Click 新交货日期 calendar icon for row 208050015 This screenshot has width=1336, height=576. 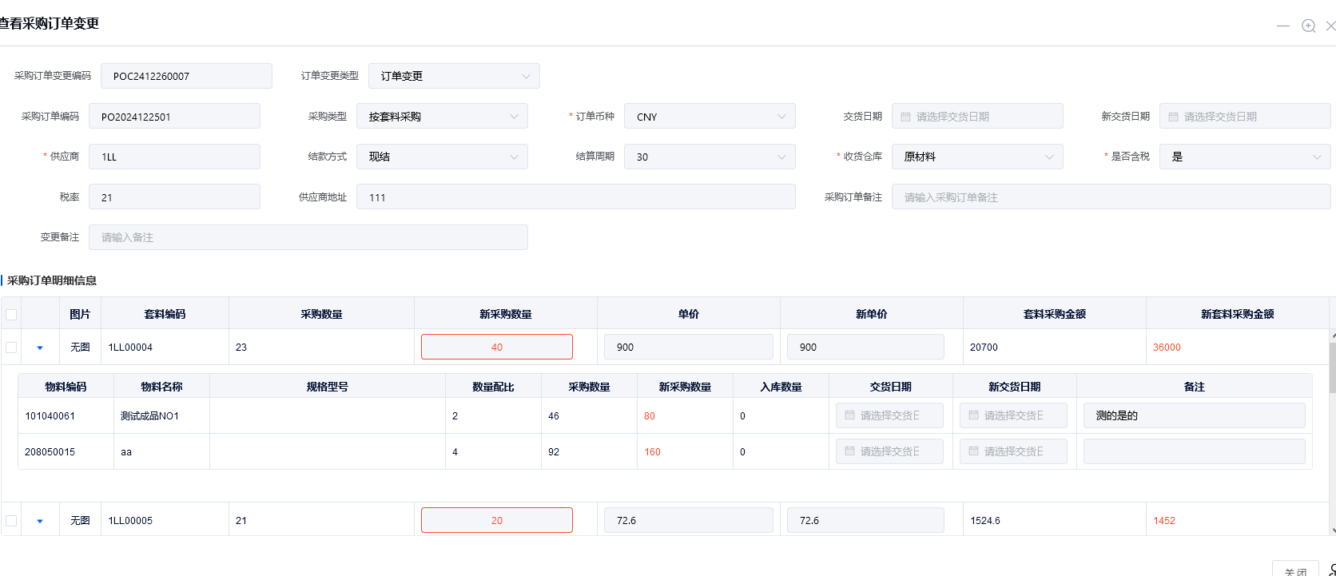coord(973,451)
